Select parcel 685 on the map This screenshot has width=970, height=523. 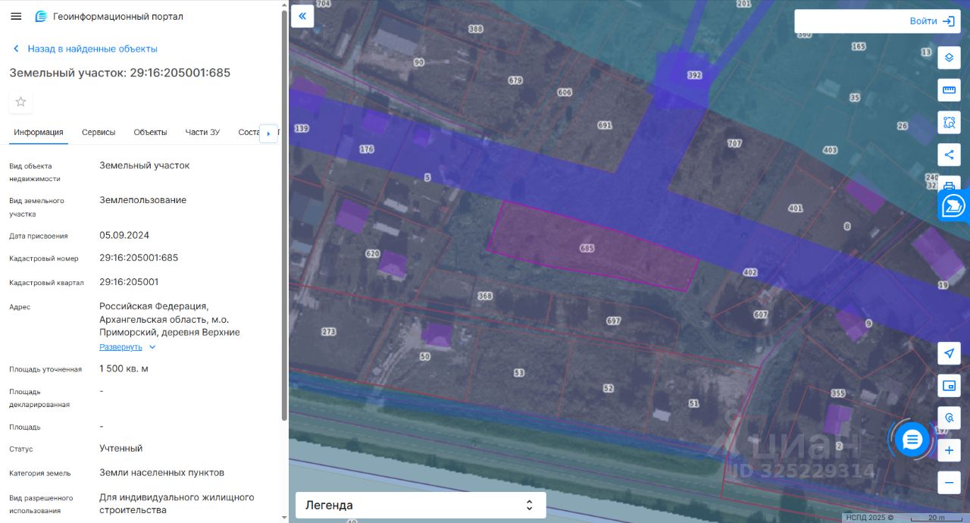click(591, 248)
